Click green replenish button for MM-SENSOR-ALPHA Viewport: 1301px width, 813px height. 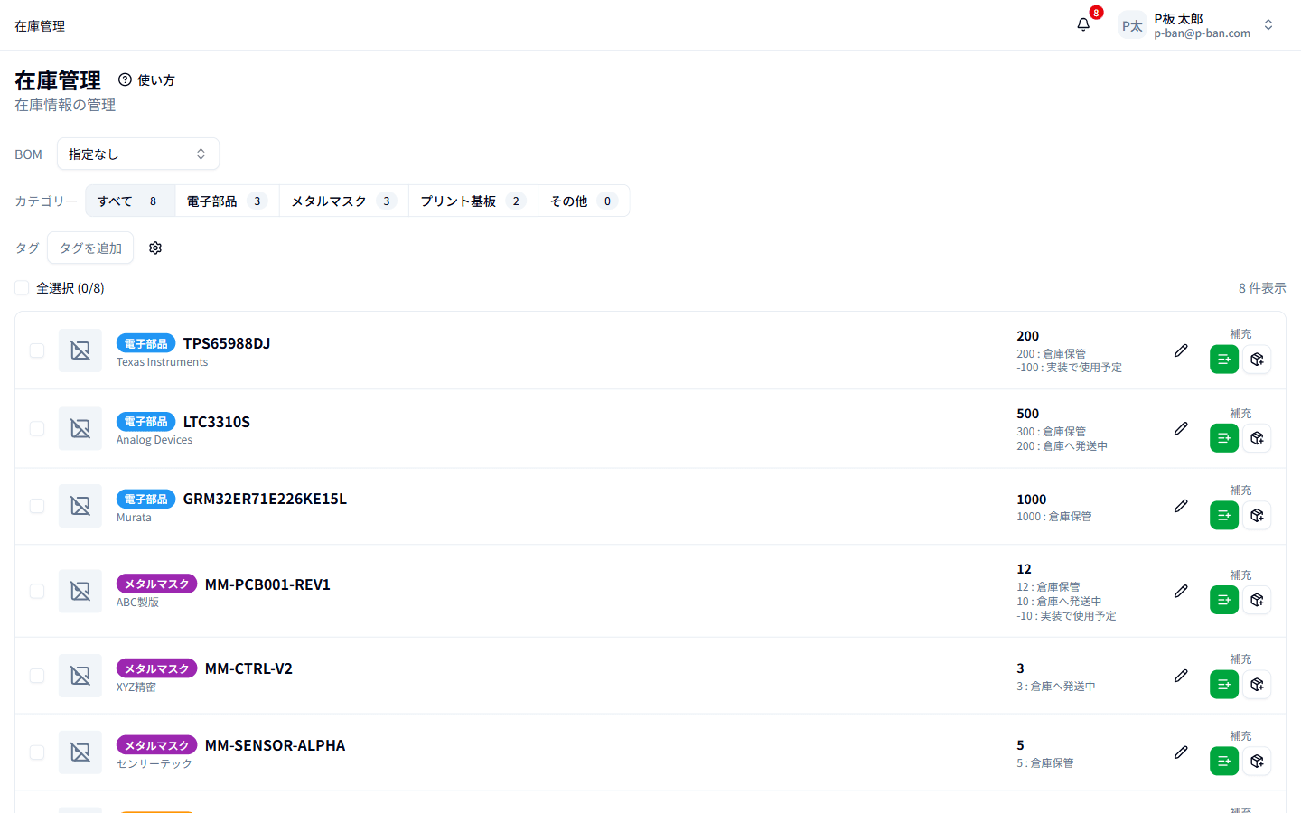click(x=1224, y=762)
